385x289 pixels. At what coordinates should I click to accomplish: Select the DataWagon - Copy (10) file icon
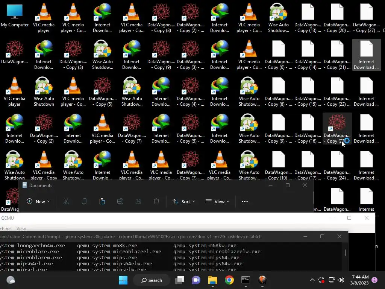pos(279,166)
